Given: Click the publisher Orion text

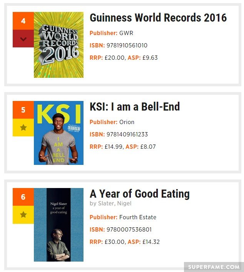Looking at the screenshot, I should [x=127, y=122].
